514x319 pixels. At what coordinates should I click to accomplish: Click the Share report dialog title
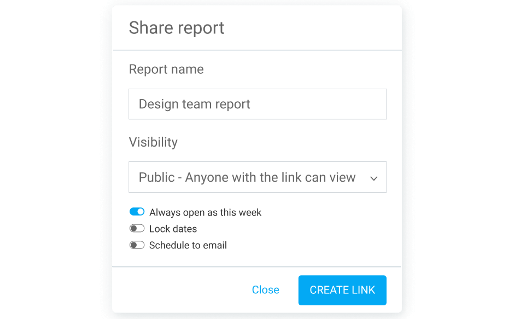coord(176,28)
